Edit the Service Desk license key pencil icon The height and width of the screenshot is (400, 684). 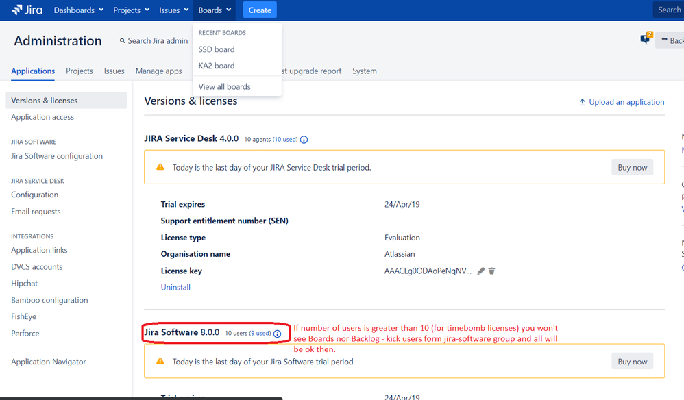click(480, 271)
